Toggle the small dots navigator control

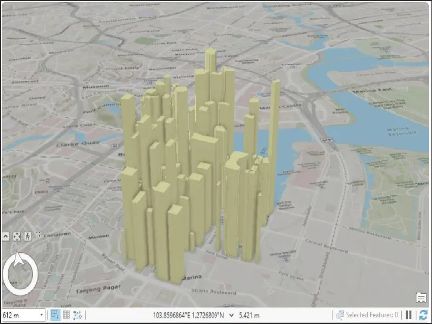(38, 235)
